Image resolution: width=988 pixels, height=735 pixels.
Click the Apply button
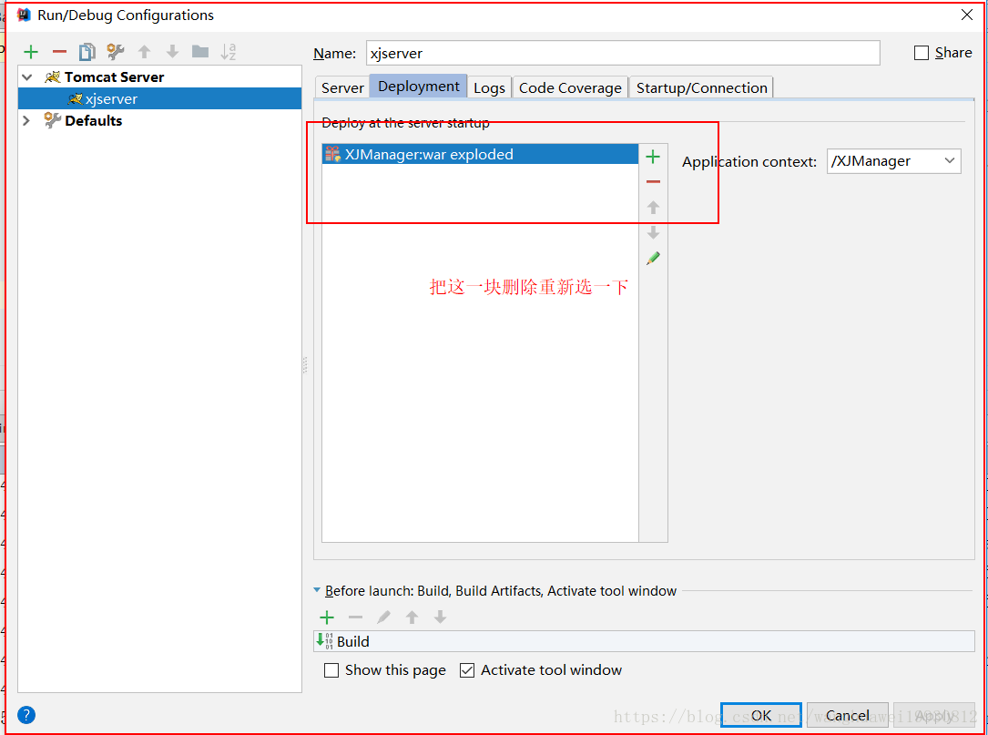(x=933, y=716)
